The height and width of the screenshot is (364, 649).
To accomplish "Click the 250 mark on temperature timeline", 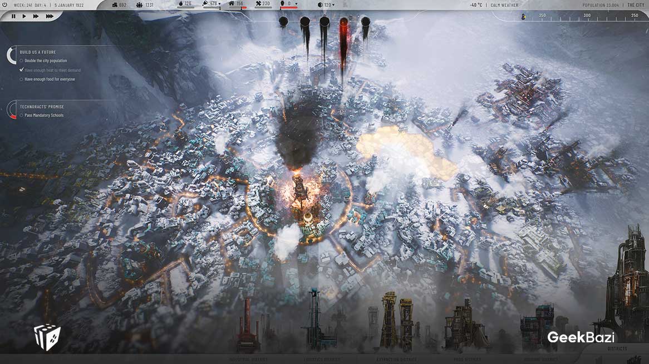I will tap(635, 16).
